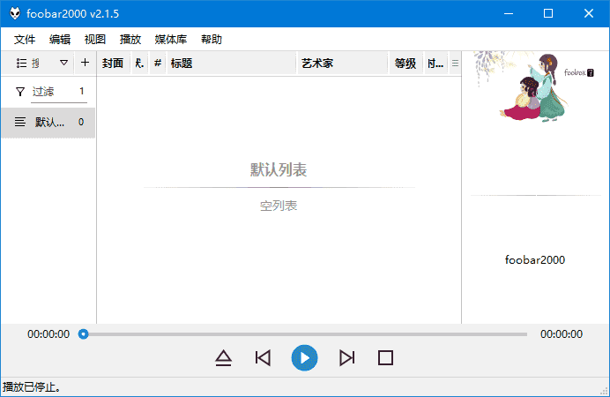610x397 pixels.
Task: Open the 播放 menu
Action: click(x=130, y=39)
